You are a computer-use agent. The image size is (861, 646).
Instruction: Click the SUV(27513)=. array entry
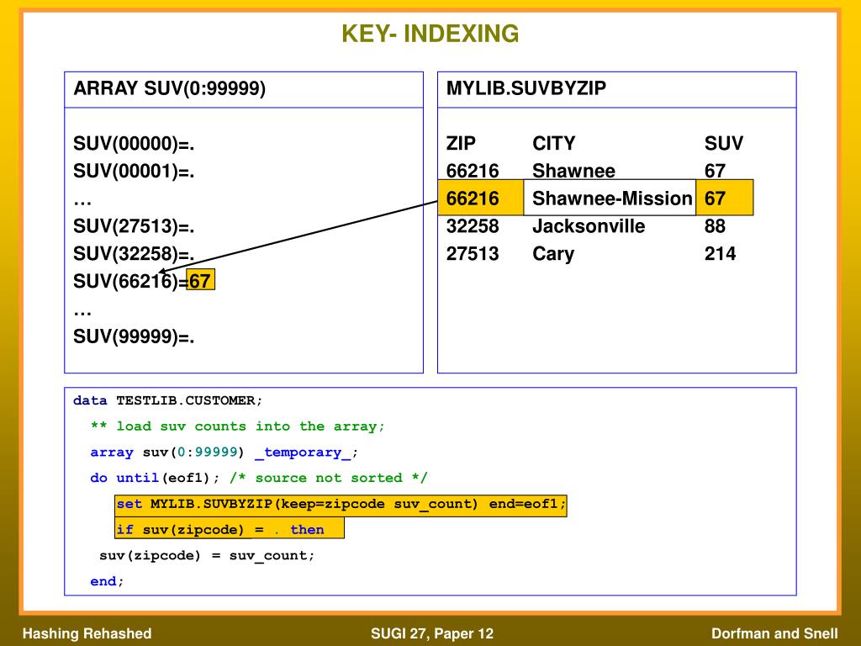click(134, 226)
